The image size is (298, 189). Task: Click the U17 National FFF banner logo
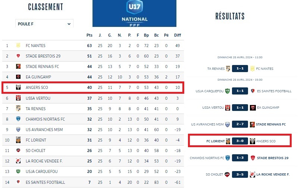pyautogui.click(x=134, y=13)
